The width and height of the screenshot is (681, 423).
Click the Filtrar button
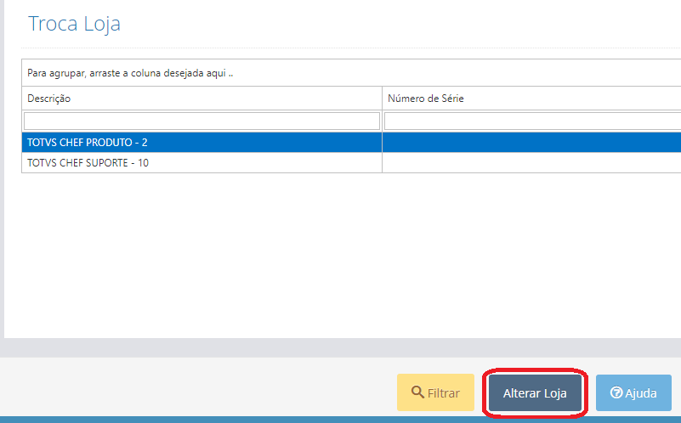pos(435,392)
